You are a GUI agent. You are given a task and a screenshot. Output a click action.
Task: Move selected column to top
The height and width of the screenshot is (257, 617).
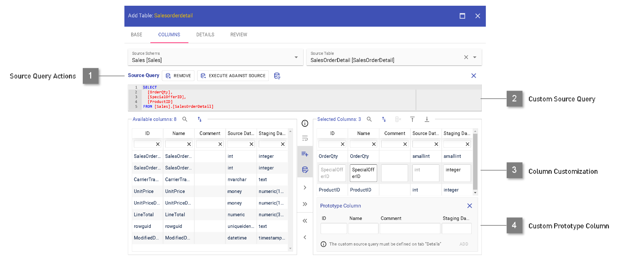[x=412, y=119]
